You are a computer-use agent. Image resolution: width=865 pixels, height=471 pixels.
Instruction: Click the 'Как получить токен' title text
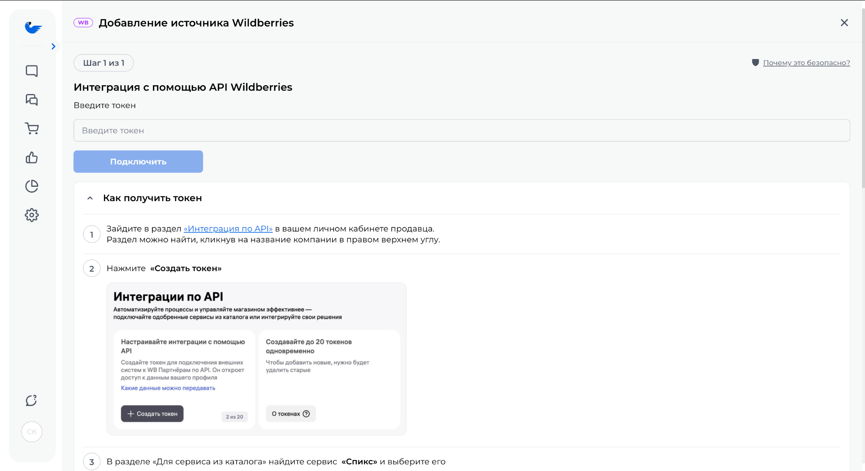point(152,198)
